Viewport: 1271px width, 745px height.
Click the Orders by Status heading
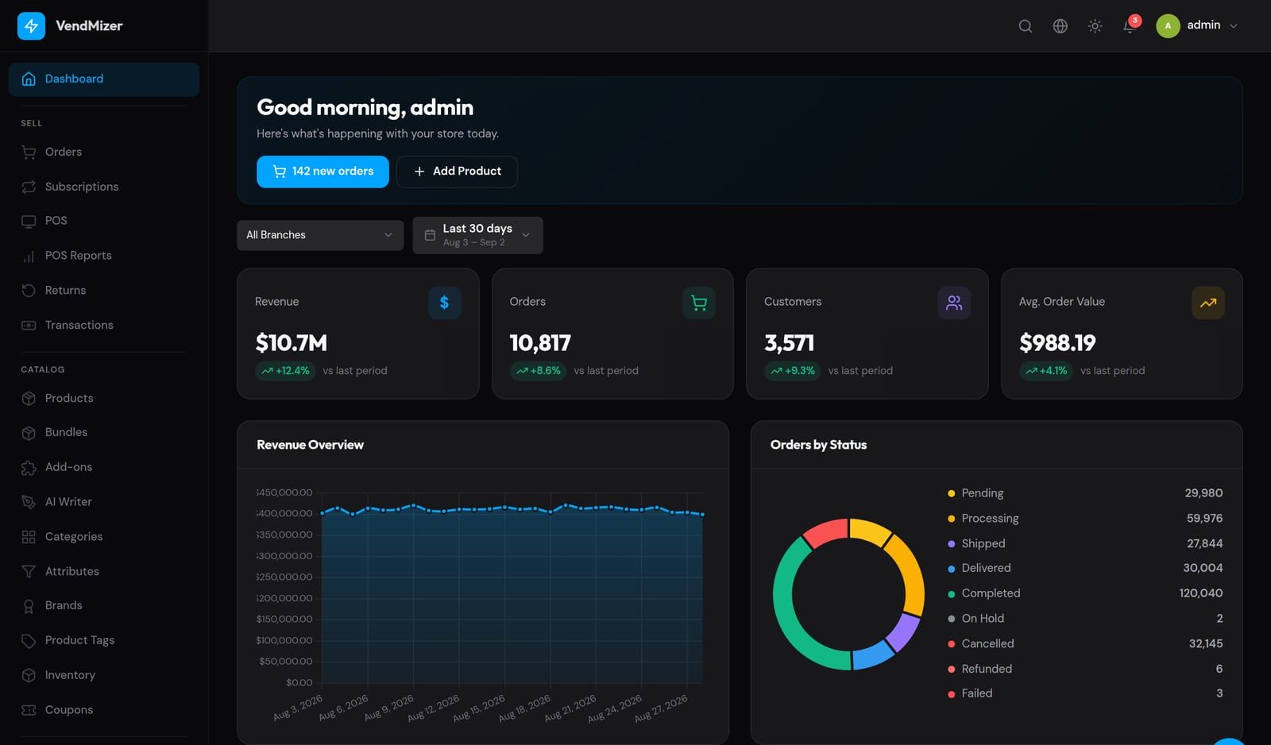(x=818, y=445)
